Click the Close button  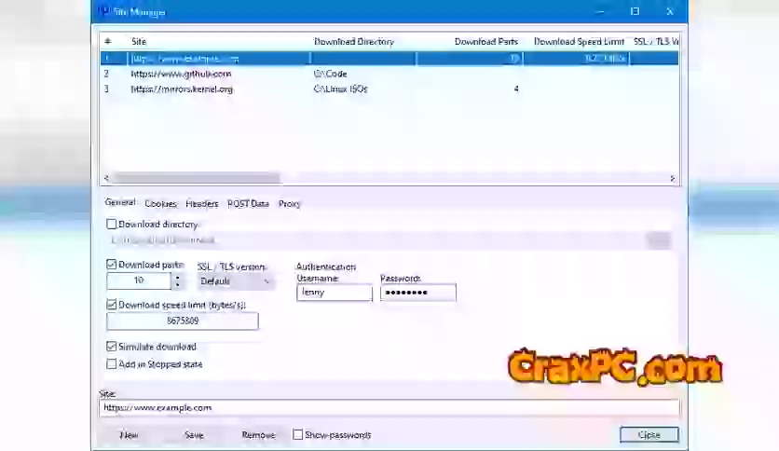tap(649, 434)
